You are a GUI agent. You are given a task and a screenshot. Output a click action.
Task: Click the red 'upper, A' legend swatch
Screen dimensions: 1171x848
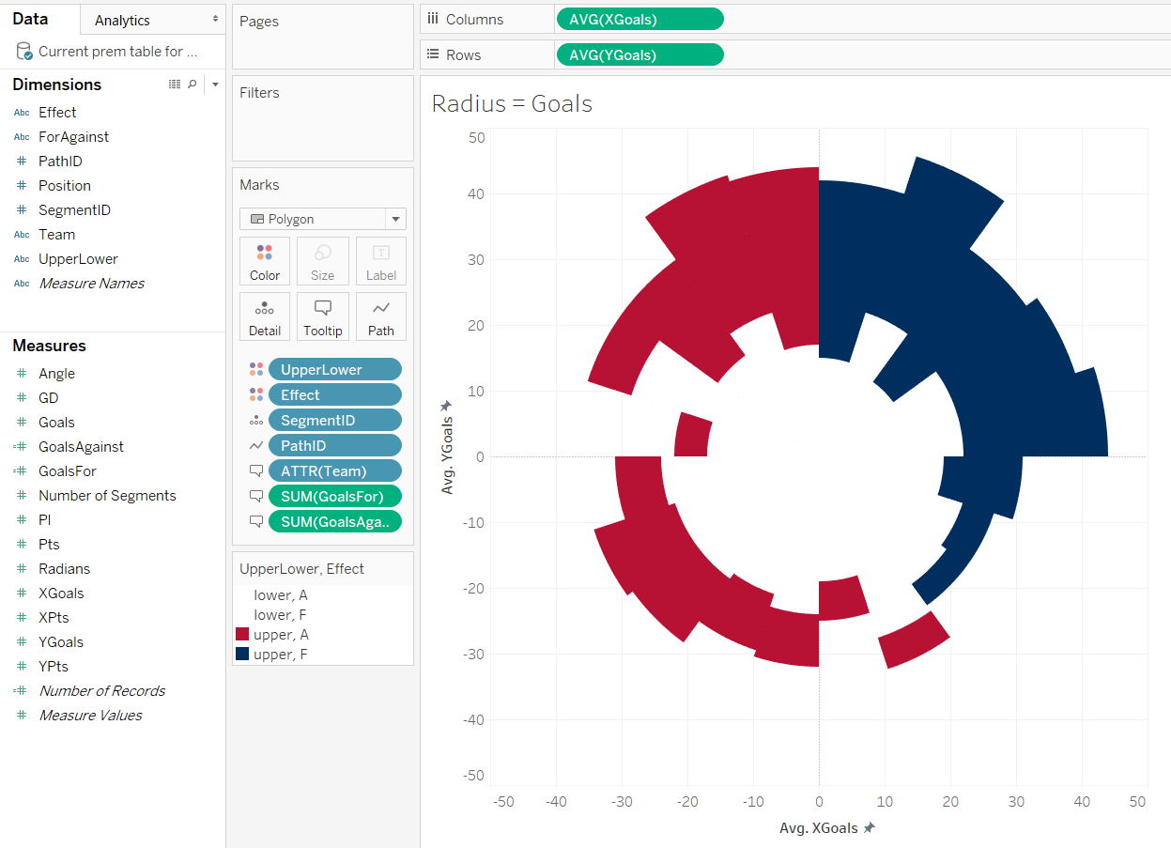(242, 635)
